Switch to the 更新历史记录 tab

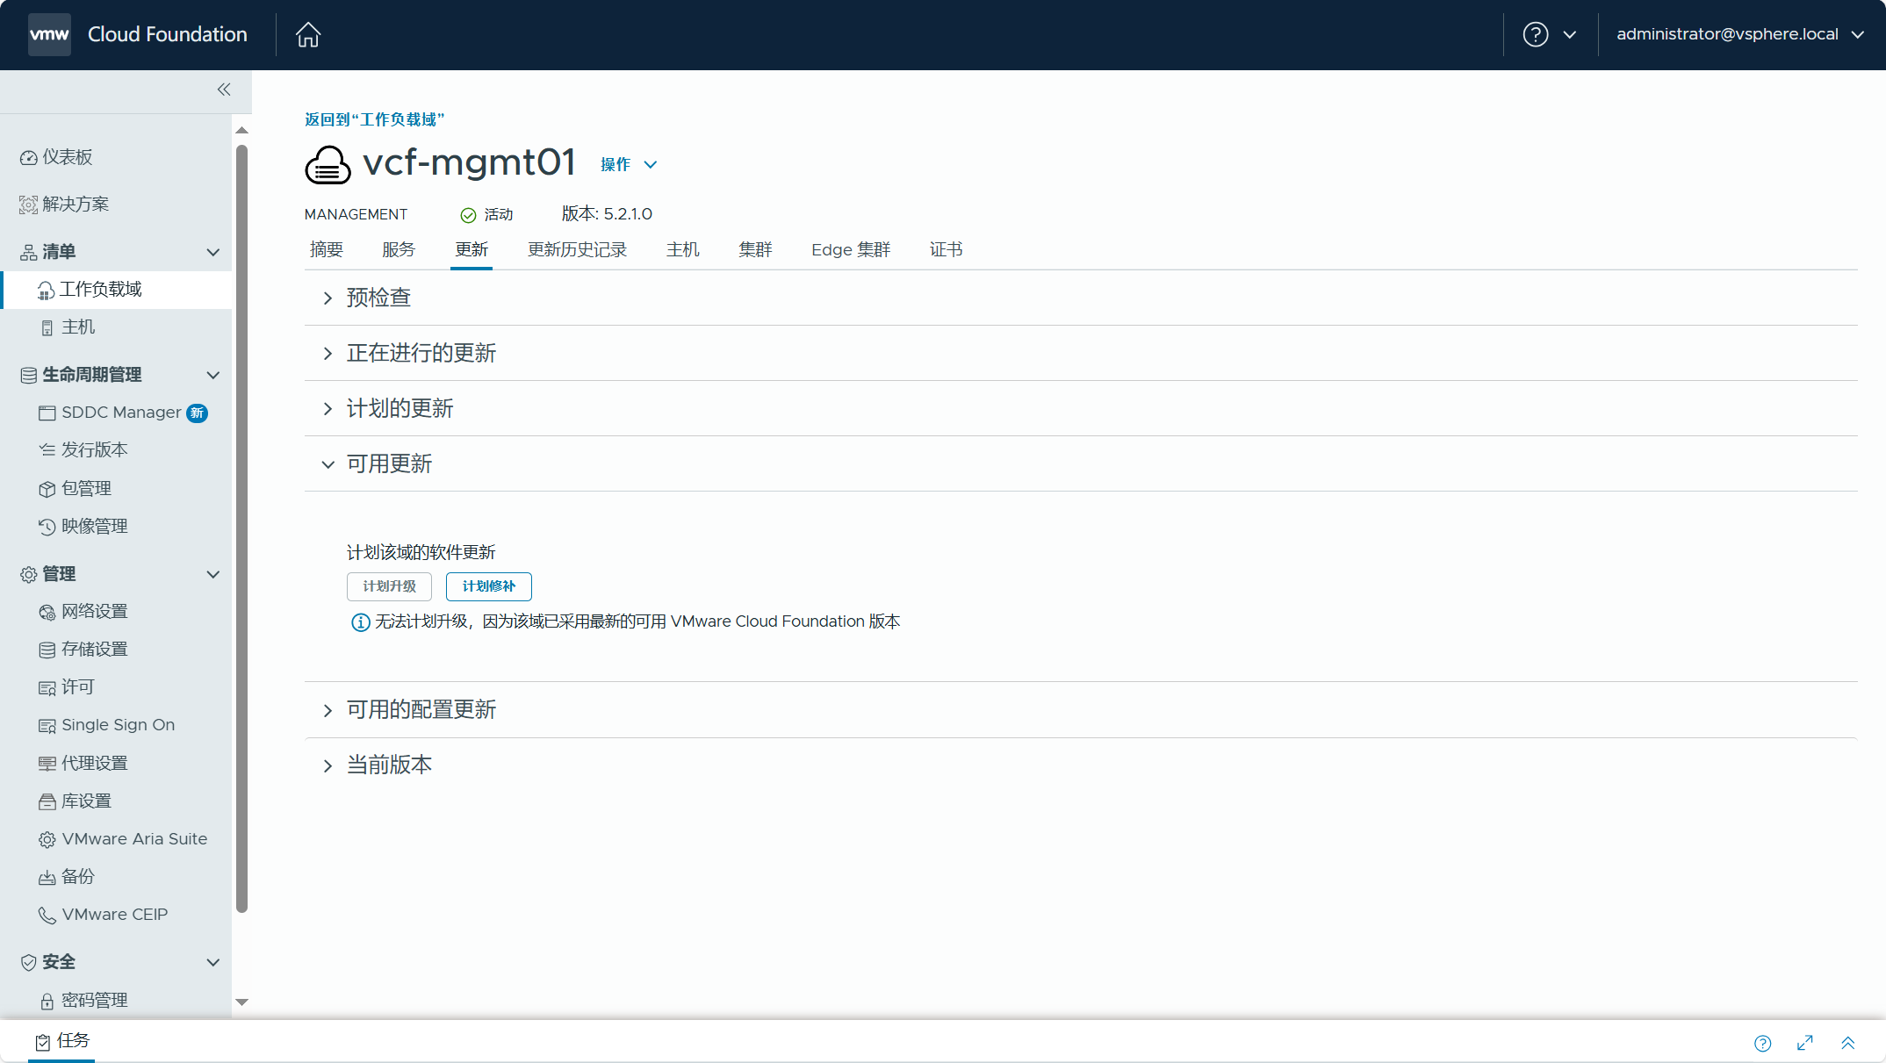tap(578, 250)
